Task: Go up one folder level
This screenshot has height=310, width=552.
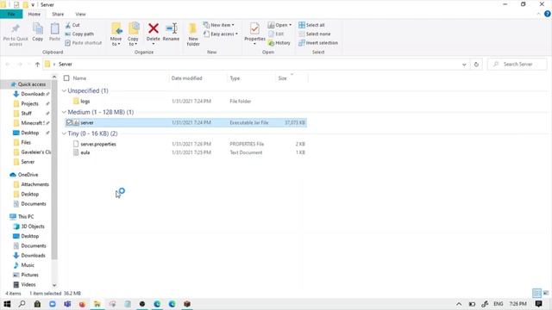Action: pyautogui.click(x=37, y=65)
